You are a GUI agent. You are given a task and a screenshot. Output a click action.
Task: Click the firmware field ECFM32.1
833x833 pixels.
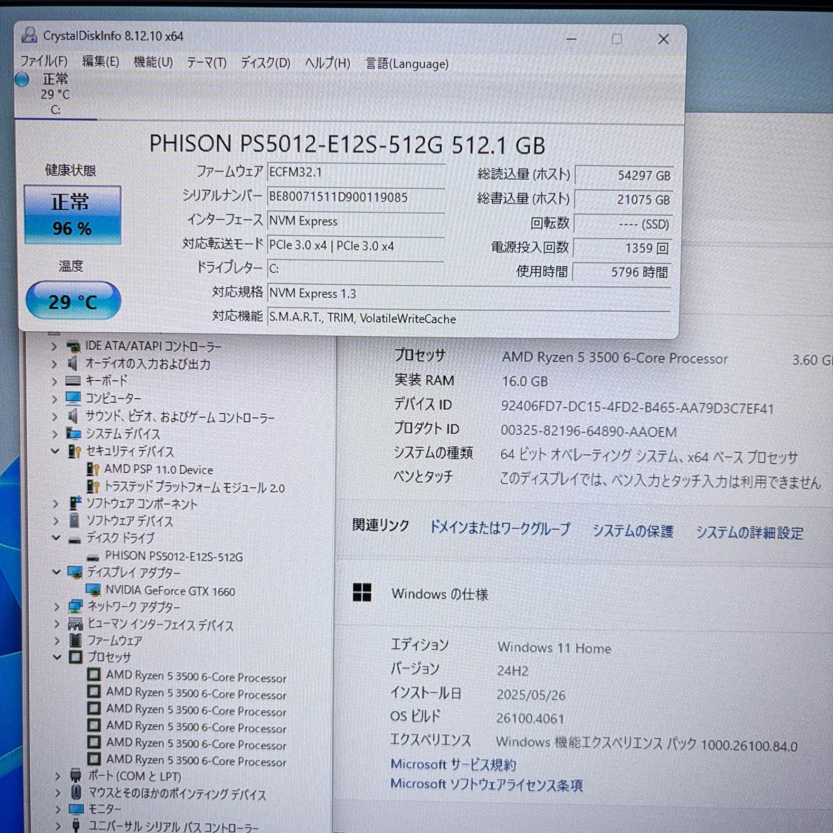[x=356, y=172]
